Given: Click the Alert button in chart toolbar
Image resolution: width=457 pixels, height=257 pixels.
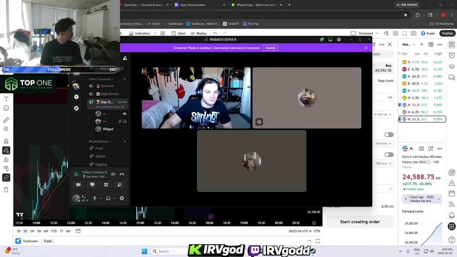Looking at the screenshot, I should tap(178, 33).
